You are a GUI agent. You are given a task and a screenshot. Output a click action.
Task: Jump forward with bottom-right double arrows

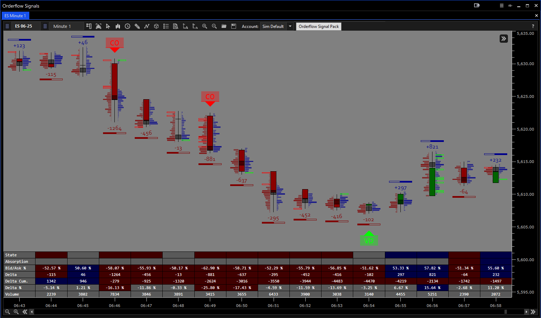(x=533, y=312)
